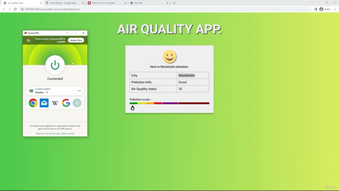The height and width of the screenshot is (191, 339).
Task: Click the address bar URL
Action: 52,9
